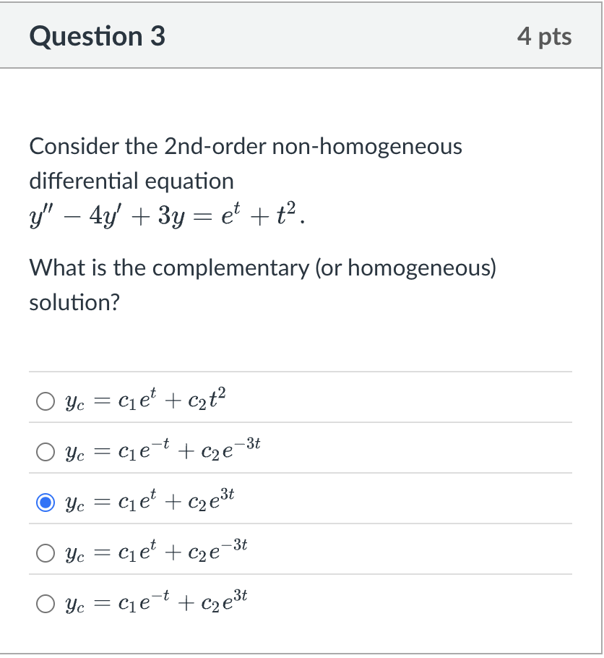604x658 pixels.
Task: Click the first radio button circle
Action: pos(45,400)
